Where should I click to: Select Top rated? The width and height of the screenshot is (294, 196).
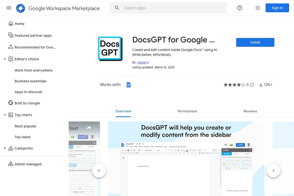point(22,137)
